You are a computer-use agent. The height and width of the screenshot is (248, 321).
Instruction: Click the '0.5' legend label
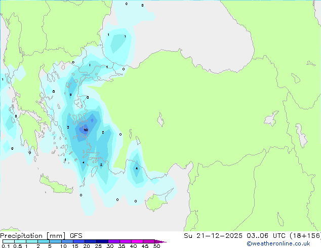pyautogui.click(x=17, y=246)
